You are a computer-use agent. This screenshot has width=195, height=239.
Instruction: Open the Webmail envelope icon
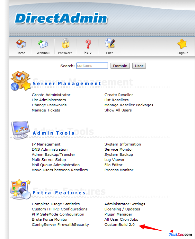click(43, 44)
